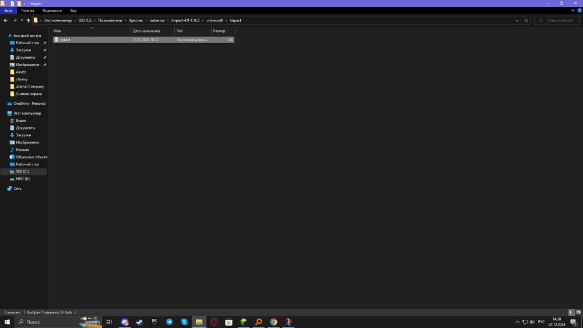Select Быстрый доступ in the navigation pane
Screen dimensions: 583x328
[x=27, y=36]
